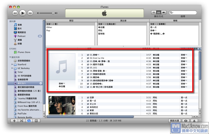Show or hide artwork viewer button
Image resolution: width=209 pixels, height=134 pixels.
[x=36, y=121]
